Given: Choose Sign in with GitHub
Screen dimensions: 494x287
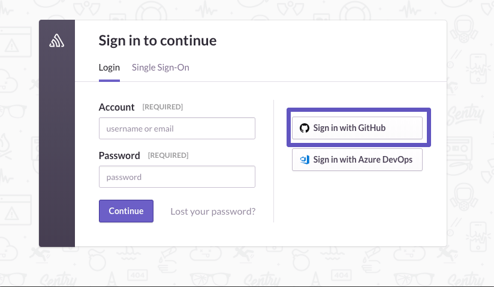Looking at the screenshot, I should (357, 128).
